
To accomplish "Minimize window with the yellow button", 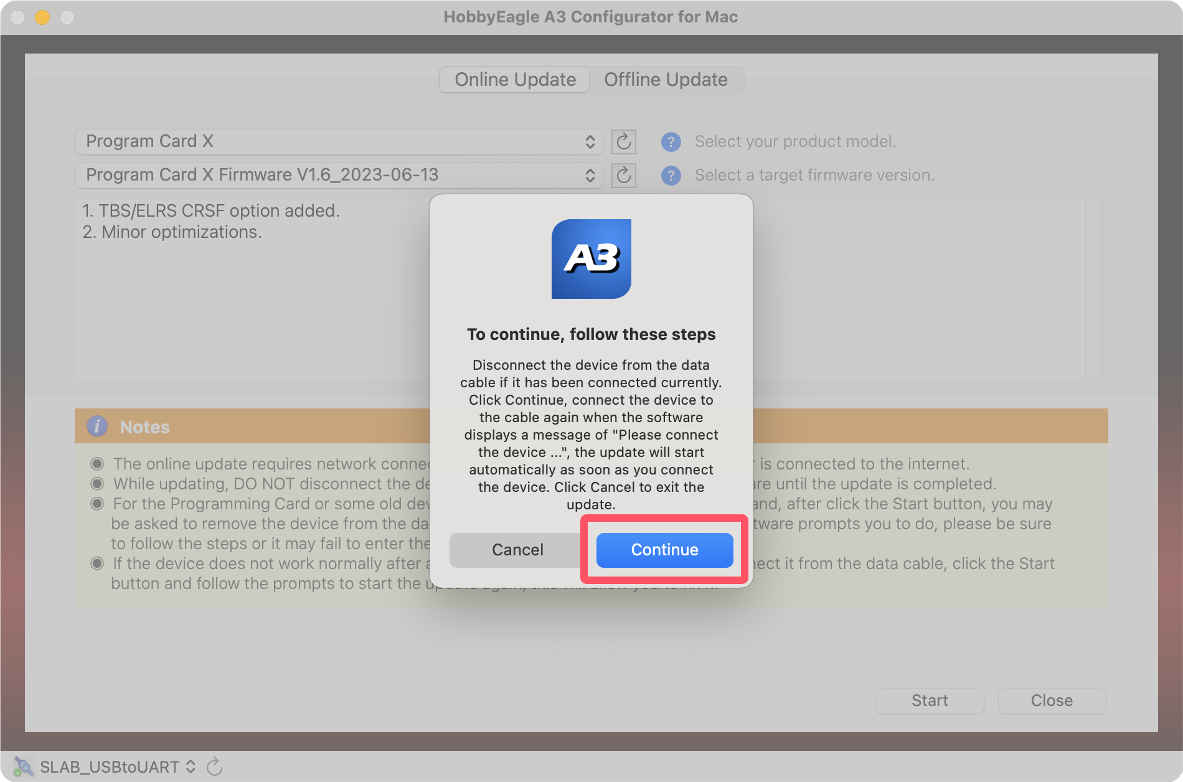I will pyautogui.click(x=42, y=17).
